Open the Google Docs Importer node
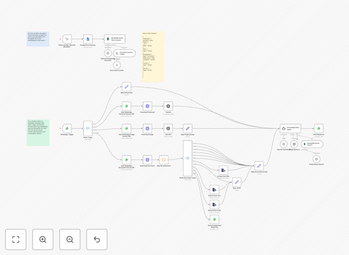Screen dimensions: 349x255 (88, 39)
